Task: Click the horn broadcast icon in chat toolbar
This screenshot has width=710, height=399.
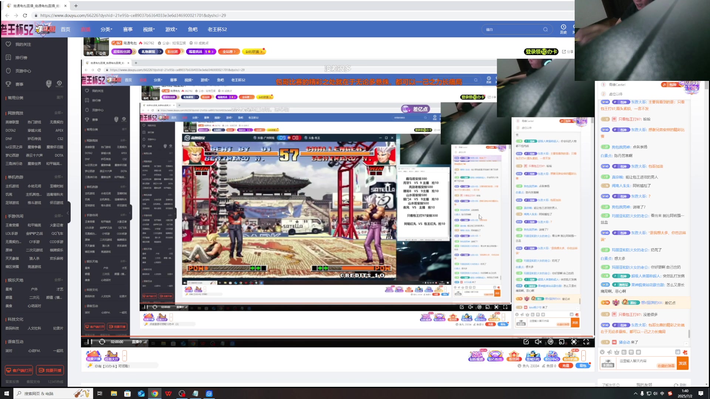Action: [609, 352]
